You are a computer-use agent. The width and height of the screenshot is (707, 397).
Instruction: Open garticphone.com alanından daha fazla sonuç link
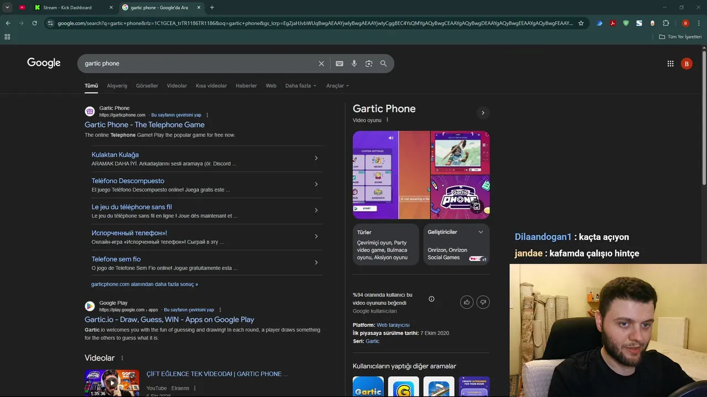(x=144, y=285)
